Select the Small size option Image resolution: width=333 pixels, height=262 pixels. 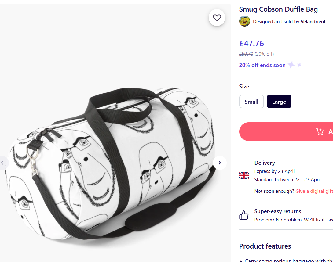tap(251, 102)
